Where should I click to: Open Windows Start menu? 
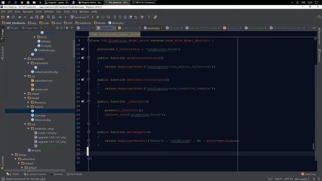click(3, 3)
